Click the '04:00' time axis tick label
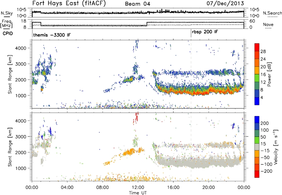The width and height of the screenshot is (282, 195). [67, 188]
